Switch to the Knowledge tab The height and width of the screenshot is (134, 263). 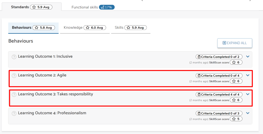click(x=85, y=28)
